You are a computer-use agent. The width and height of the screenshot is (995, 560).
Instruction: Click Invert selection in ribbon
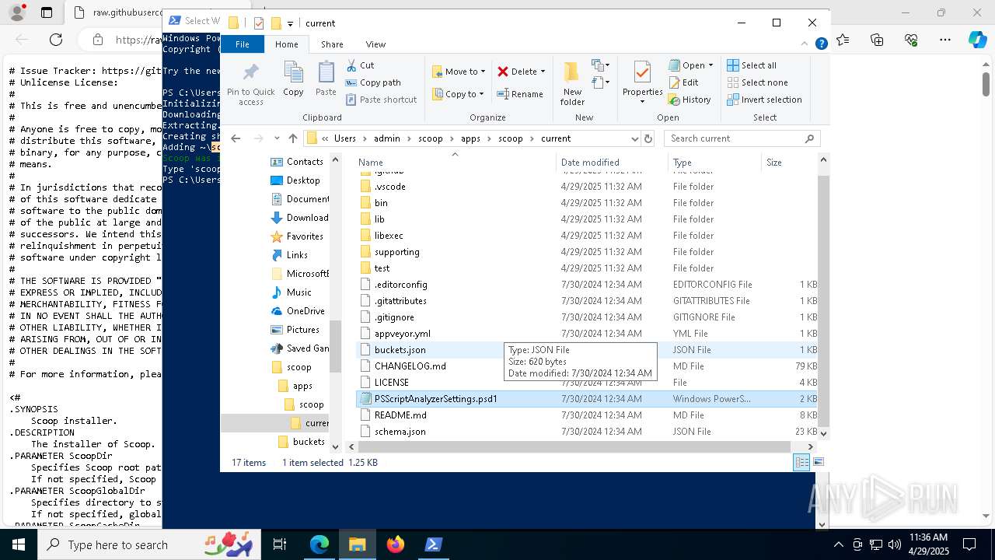tap(764, 100)
